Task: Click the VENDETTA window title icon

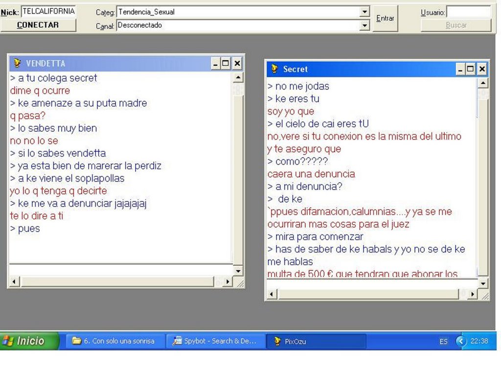Action: point(18,63)
